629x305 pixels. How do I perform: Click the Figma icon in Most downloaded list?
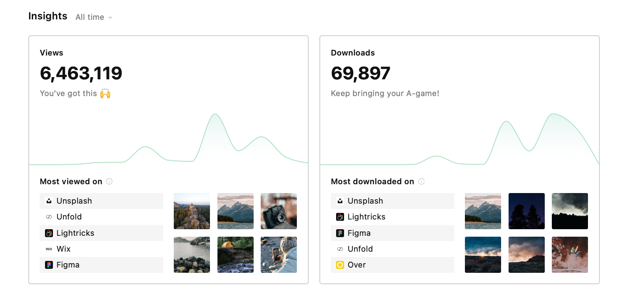point(340,233)
